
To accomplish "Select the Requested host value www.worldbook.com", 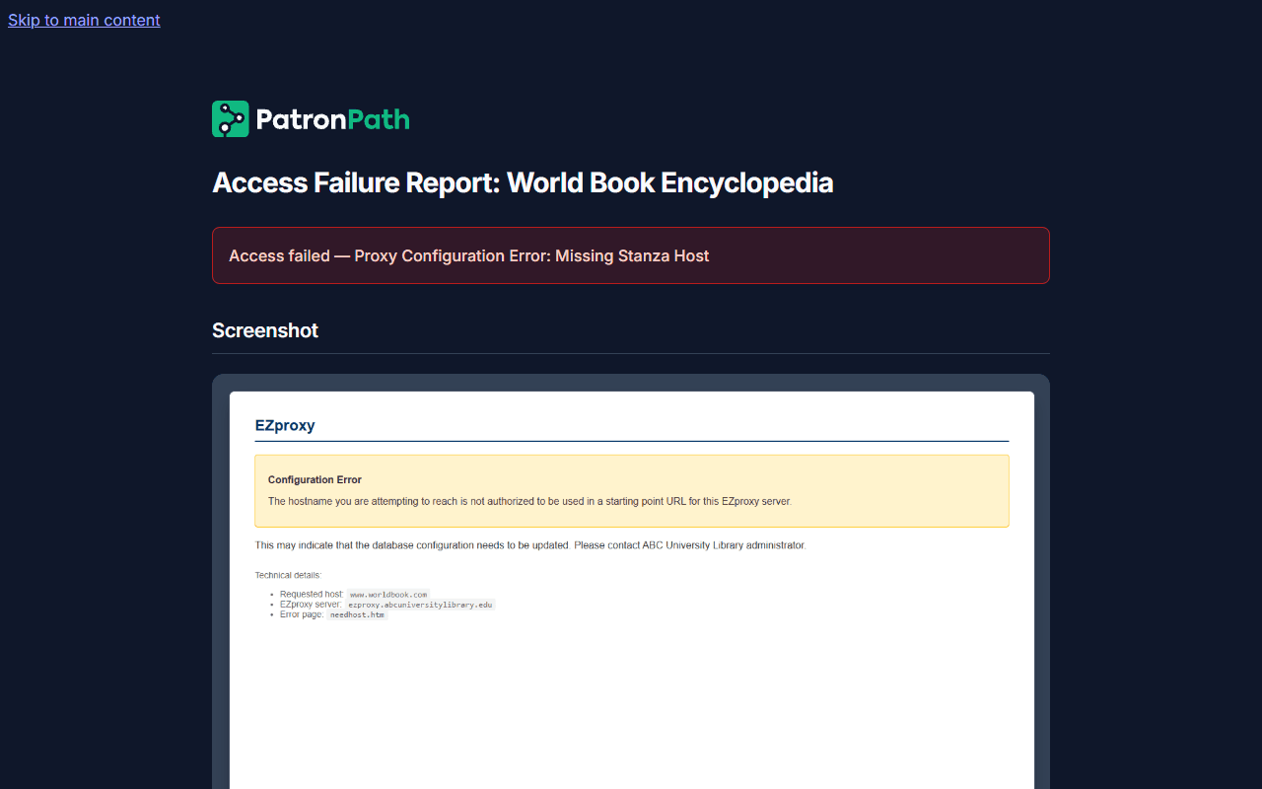I will (x=387, y=594).
